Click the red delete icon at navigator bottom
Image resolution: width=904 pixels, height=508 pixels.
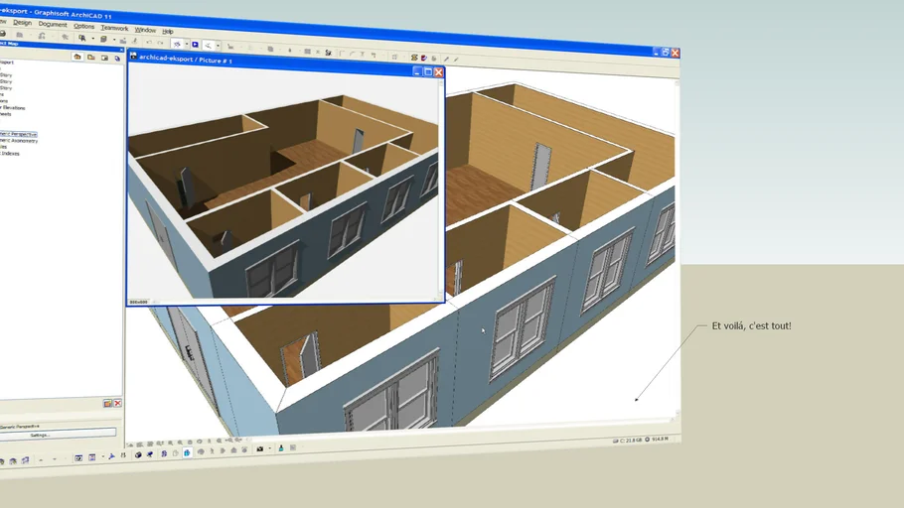click(117, 403)
